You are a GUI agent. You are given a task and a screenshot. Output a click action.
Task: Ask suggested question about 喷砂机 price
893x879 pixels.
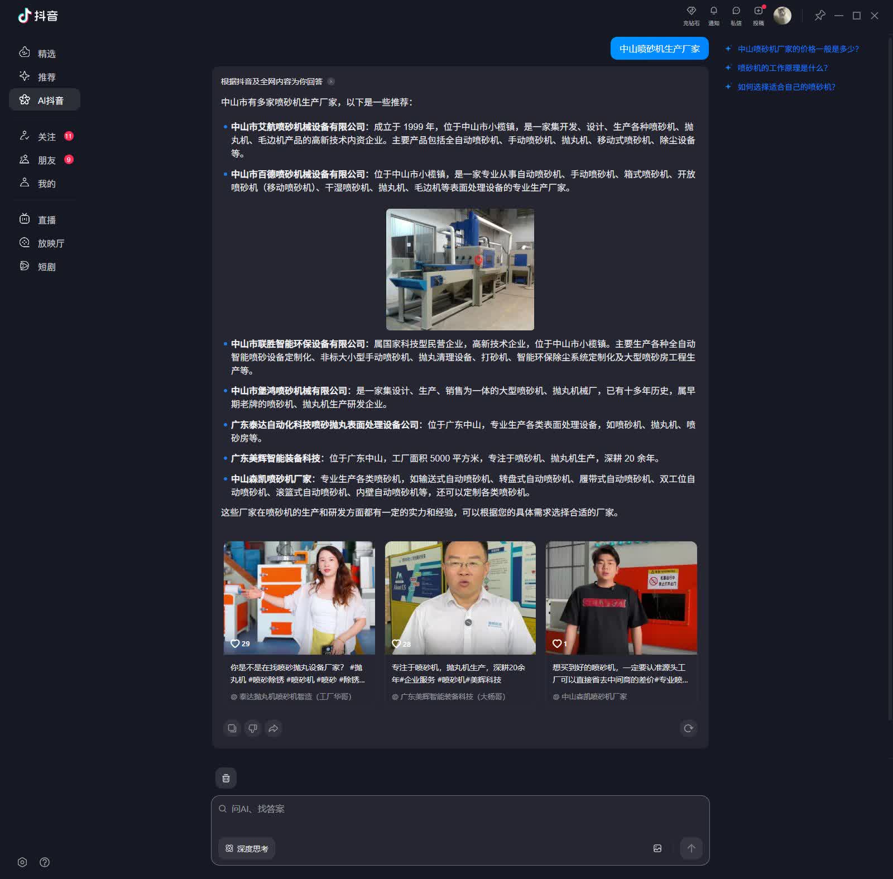[x=798, y=49]
